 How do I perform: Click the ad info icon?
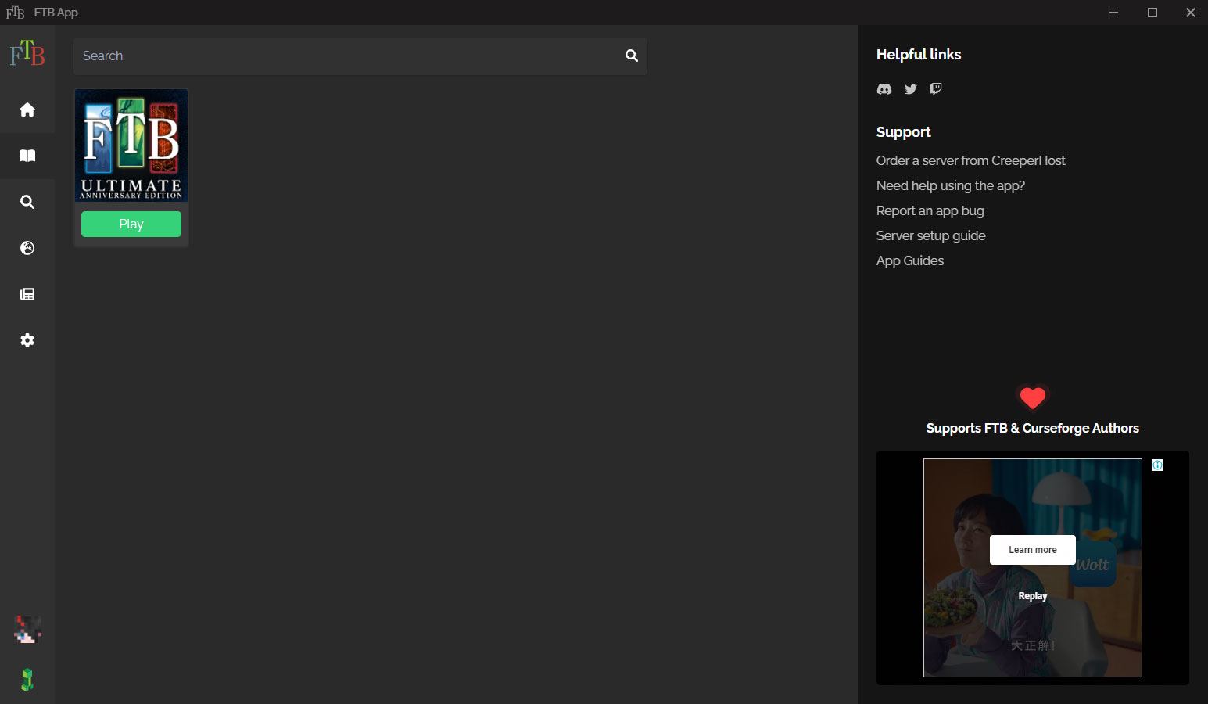point(1158,465)
